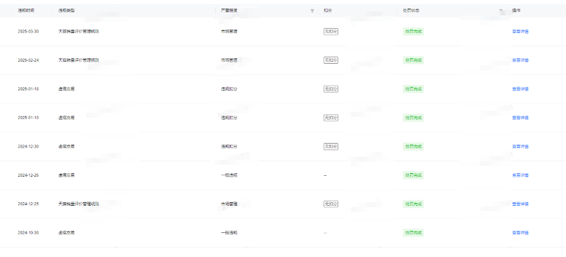The width and height of the screenshot is (566, 257).
Task: Click the 2025-01-10 date cell
Action: (28, 118)
